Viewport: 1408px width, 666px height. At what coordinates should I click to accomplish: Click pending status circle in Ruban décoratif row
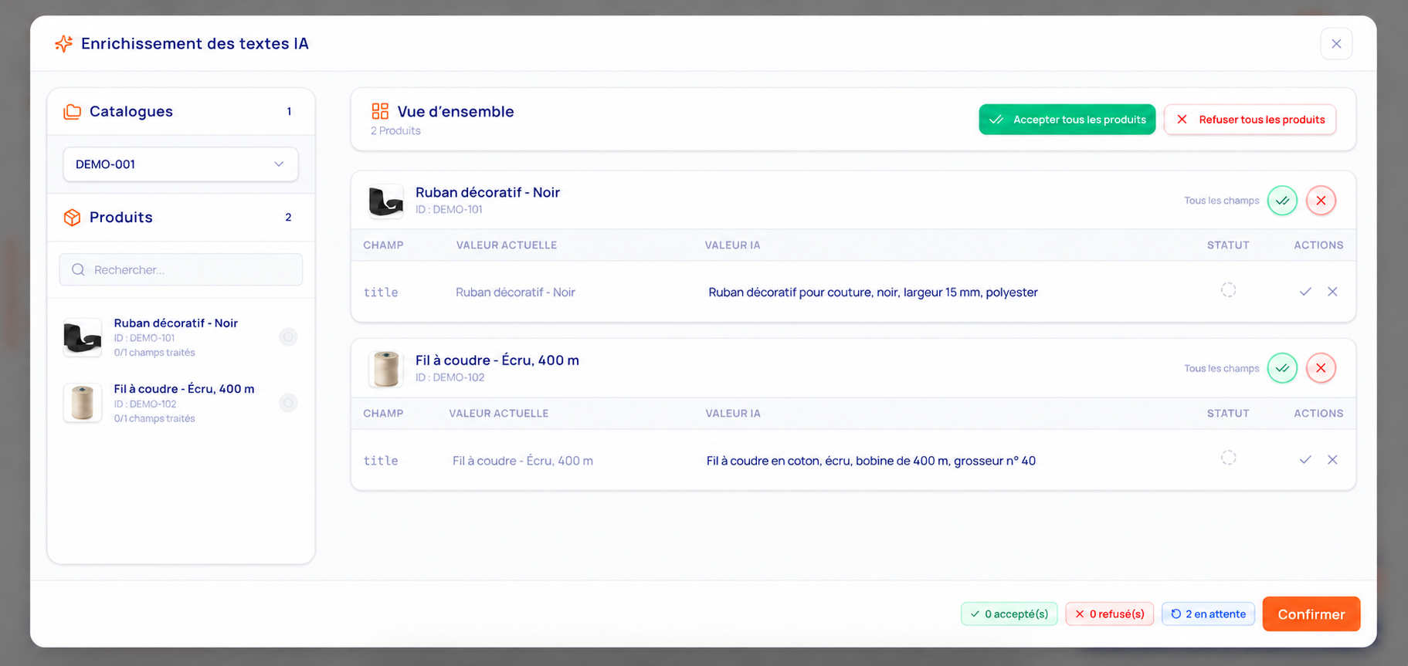coord(1228,290)
